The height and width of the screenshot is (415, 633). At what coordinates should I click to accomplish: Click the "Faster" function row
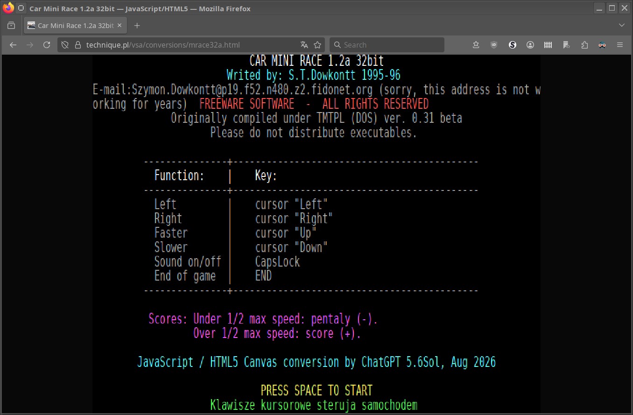[x=171, y=233]
